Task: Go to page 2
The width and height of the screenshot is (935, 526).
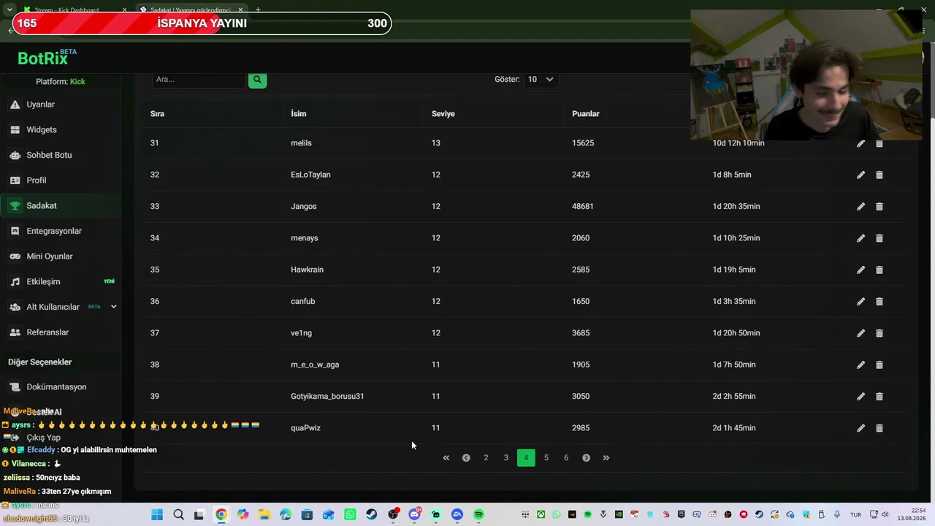Action: [486, 458]
